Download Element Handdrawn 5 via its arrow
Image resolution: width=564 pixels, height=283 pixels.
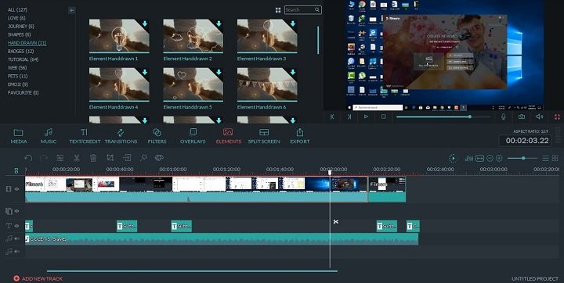pos(219,72)
